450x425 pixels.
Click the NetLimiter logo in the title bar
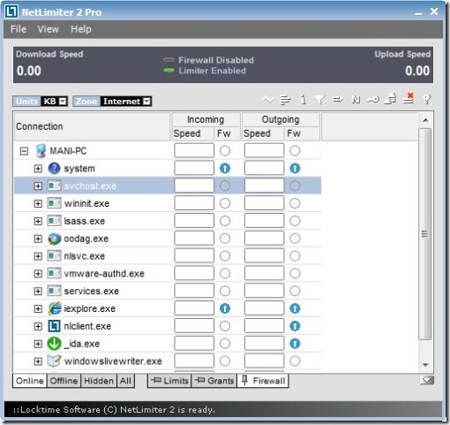tap(11, 11)
